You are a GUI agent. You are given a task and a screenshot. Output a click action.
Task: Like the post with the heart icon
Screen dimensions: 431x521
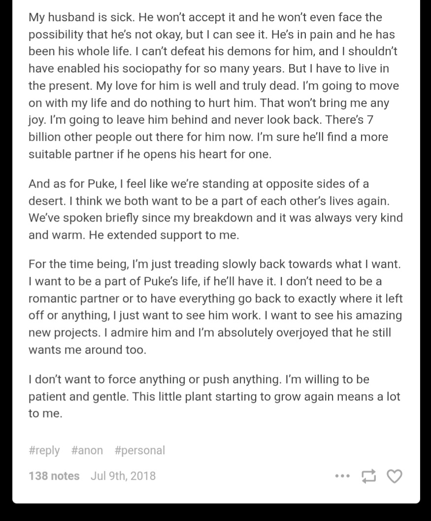[x=395, y=476]
